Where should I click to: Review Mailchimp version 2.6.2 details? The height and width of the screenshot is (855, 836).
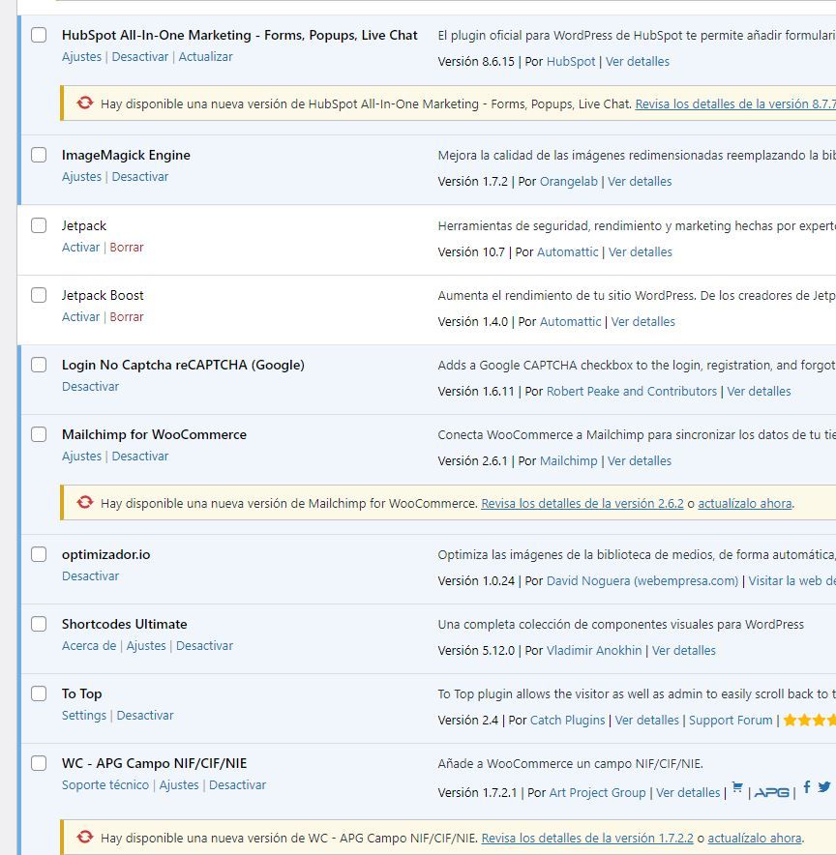tap(582, 503)
